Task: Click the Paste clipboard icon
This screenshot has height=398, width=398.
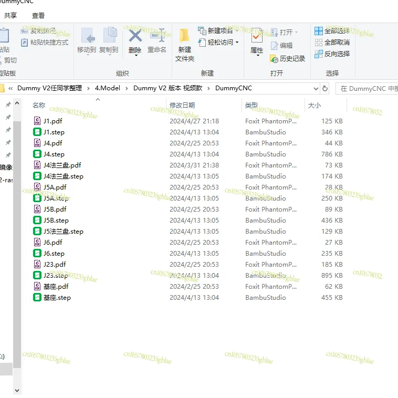Action: (4, 35)
